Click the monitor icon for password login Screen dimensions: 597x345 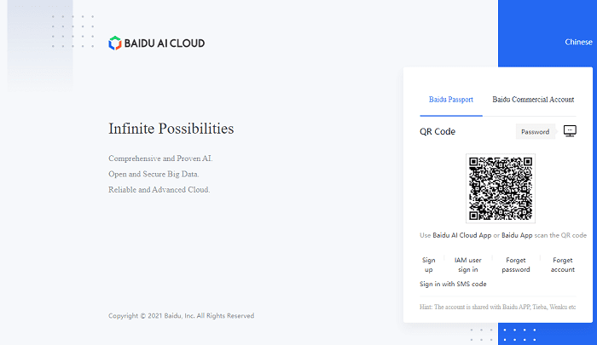click(x=571, y=131)
